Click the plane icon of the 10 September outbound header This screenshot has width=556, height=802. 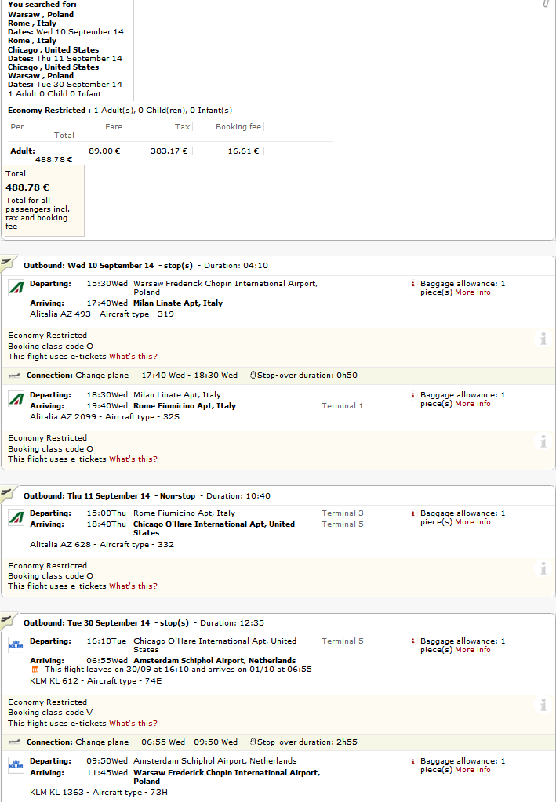(6, 263)
